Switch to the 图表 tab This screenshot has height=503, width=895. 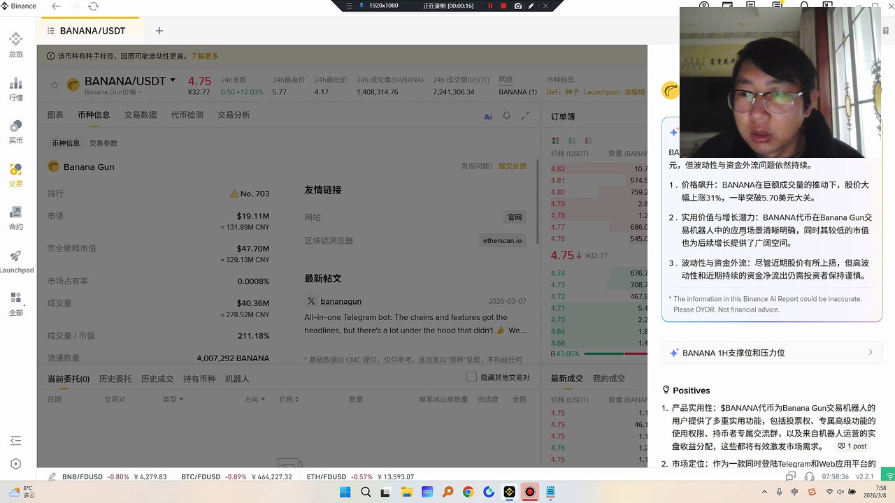tap(55, 115)
